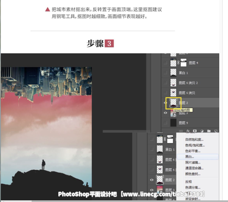Show 黑白 1 in the full layers panel
This screenshot has height=202, width=228.
165,73
